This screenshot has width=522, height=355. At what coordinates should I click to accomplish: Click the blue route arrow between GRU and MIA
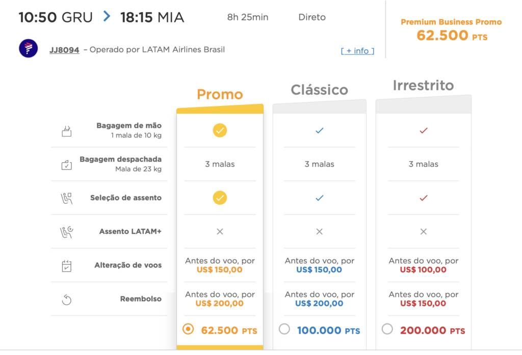pyautogui.click(x=107, y=16)
